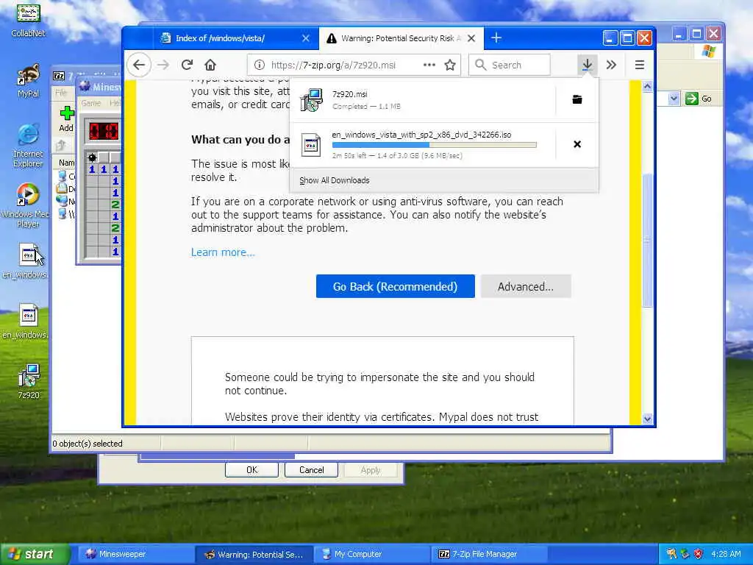753x565 pixels.
Task: Select the 7z920.msi download entry
Action: coord(423,99)
